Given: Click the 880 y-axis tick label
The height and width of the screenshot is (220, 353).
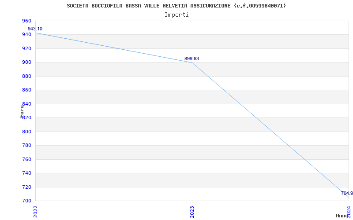Looking at the screenshot, I should tap(26, 76).
